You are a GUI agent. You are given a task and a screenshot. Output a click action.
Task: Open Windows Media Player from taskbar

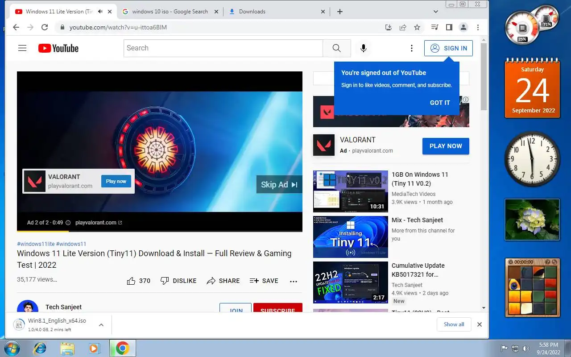(95, 348)
